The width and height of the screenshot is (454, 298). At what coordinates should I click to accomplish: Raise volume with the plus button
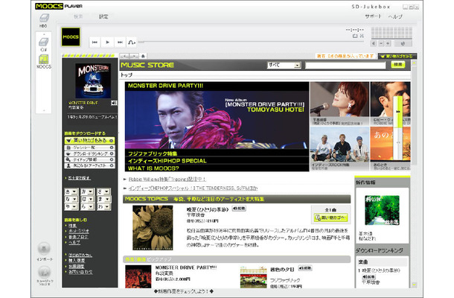coord(388,43)
